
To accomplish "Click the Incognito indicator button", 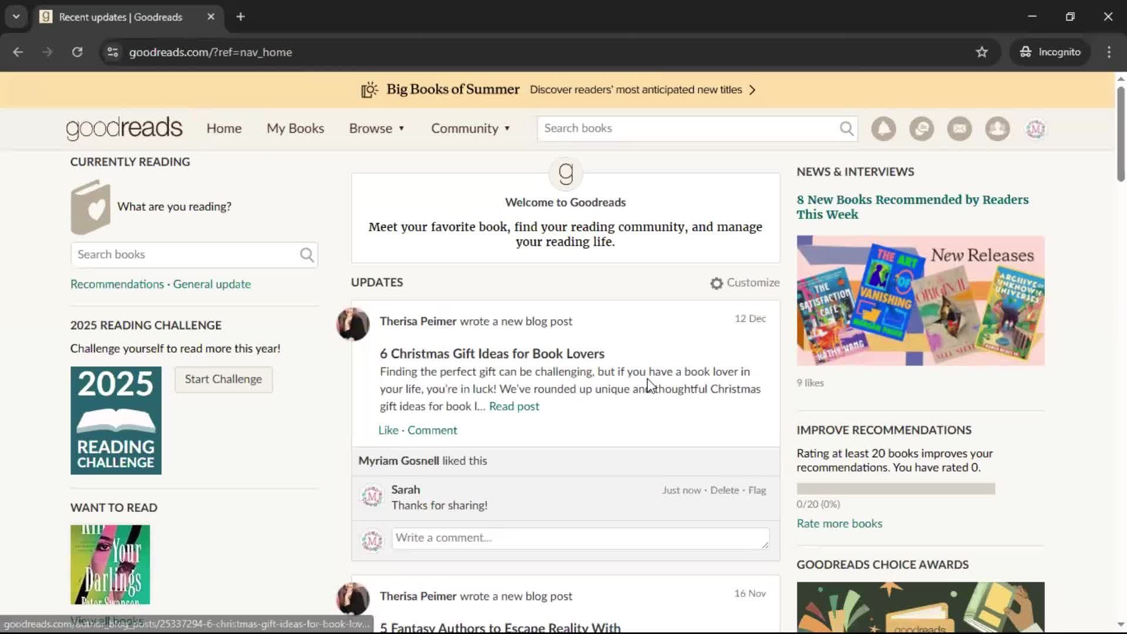I will coord(1051,52).
